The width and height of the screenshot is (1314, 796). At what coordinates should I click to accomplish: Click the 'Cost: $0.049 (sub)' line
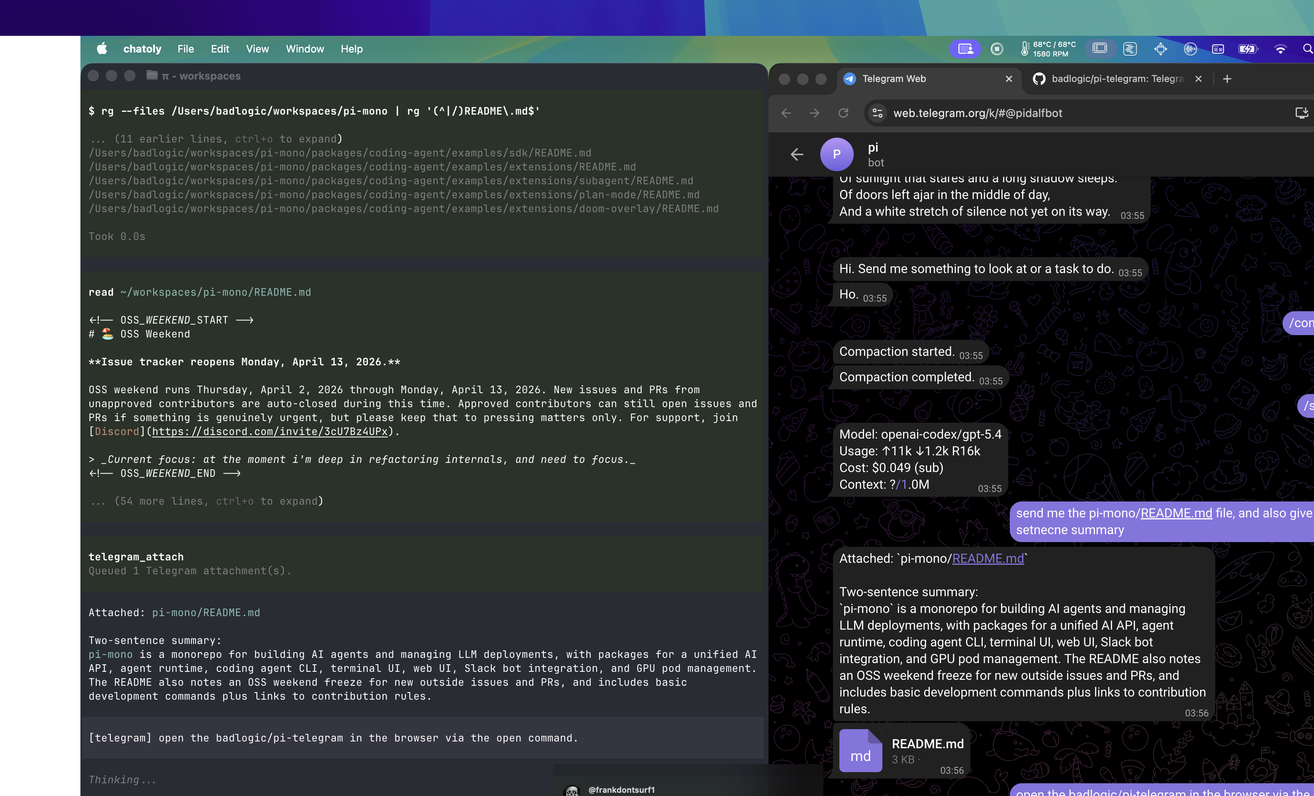(891, 468)
